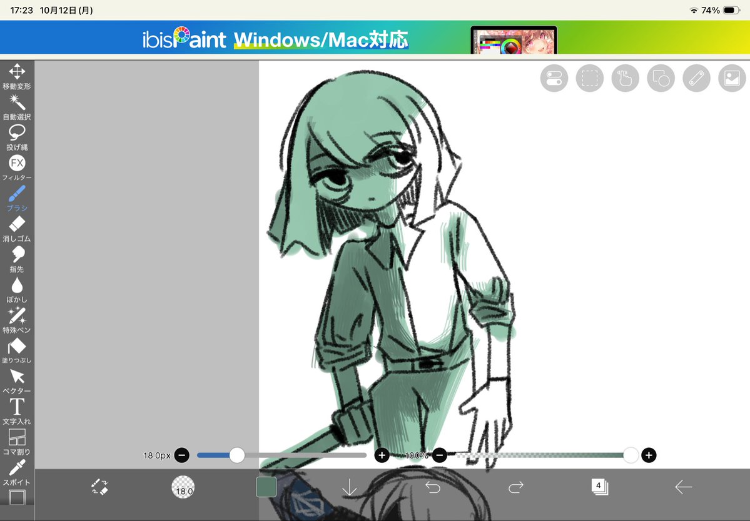
Task: Switch between brush and eraser icon
Action: tap(100, 487)
